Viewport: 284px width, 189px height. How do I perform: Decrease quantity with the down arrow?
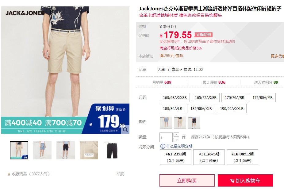176,140
